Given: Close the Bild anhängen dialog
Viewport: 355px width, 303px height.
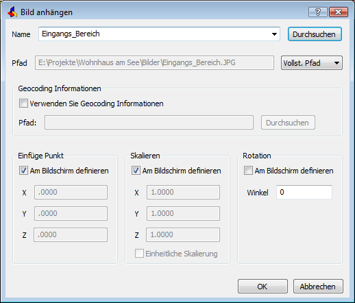Looking at the screenshot, I should click(339, 12).
